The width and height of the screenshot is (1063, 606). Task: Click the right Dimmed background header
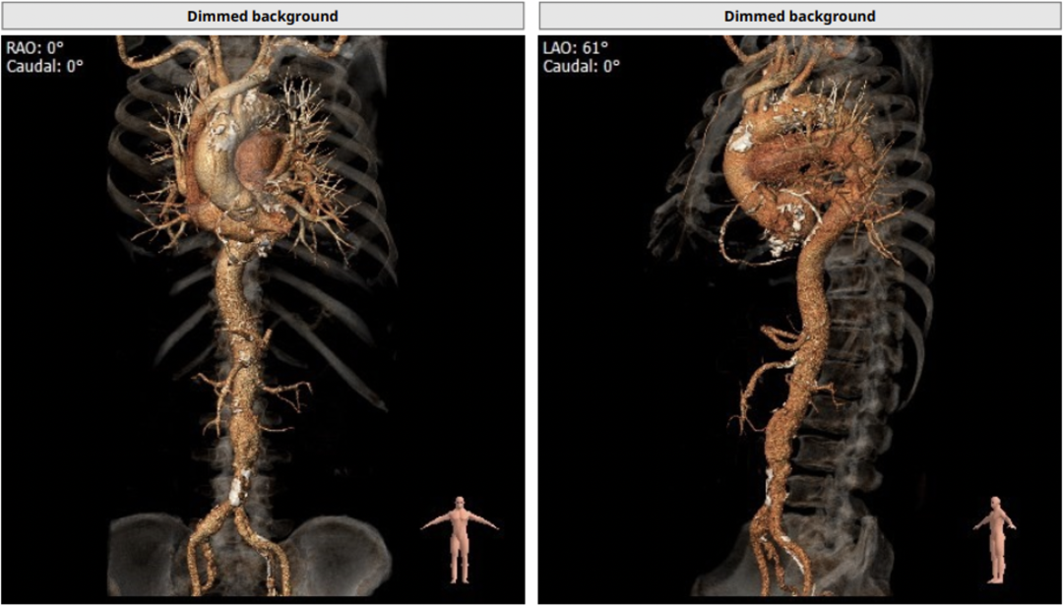[x=798, y=16]
